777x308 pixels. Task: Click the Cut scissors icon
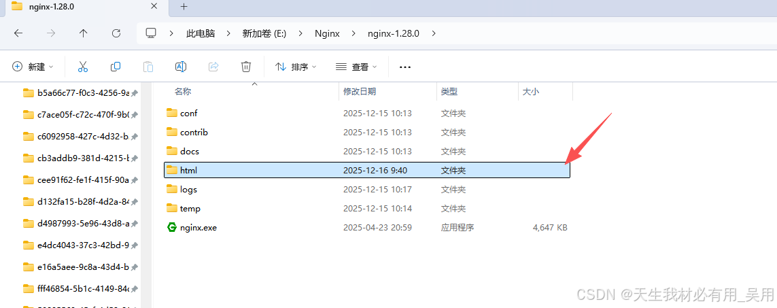[83, 67]
